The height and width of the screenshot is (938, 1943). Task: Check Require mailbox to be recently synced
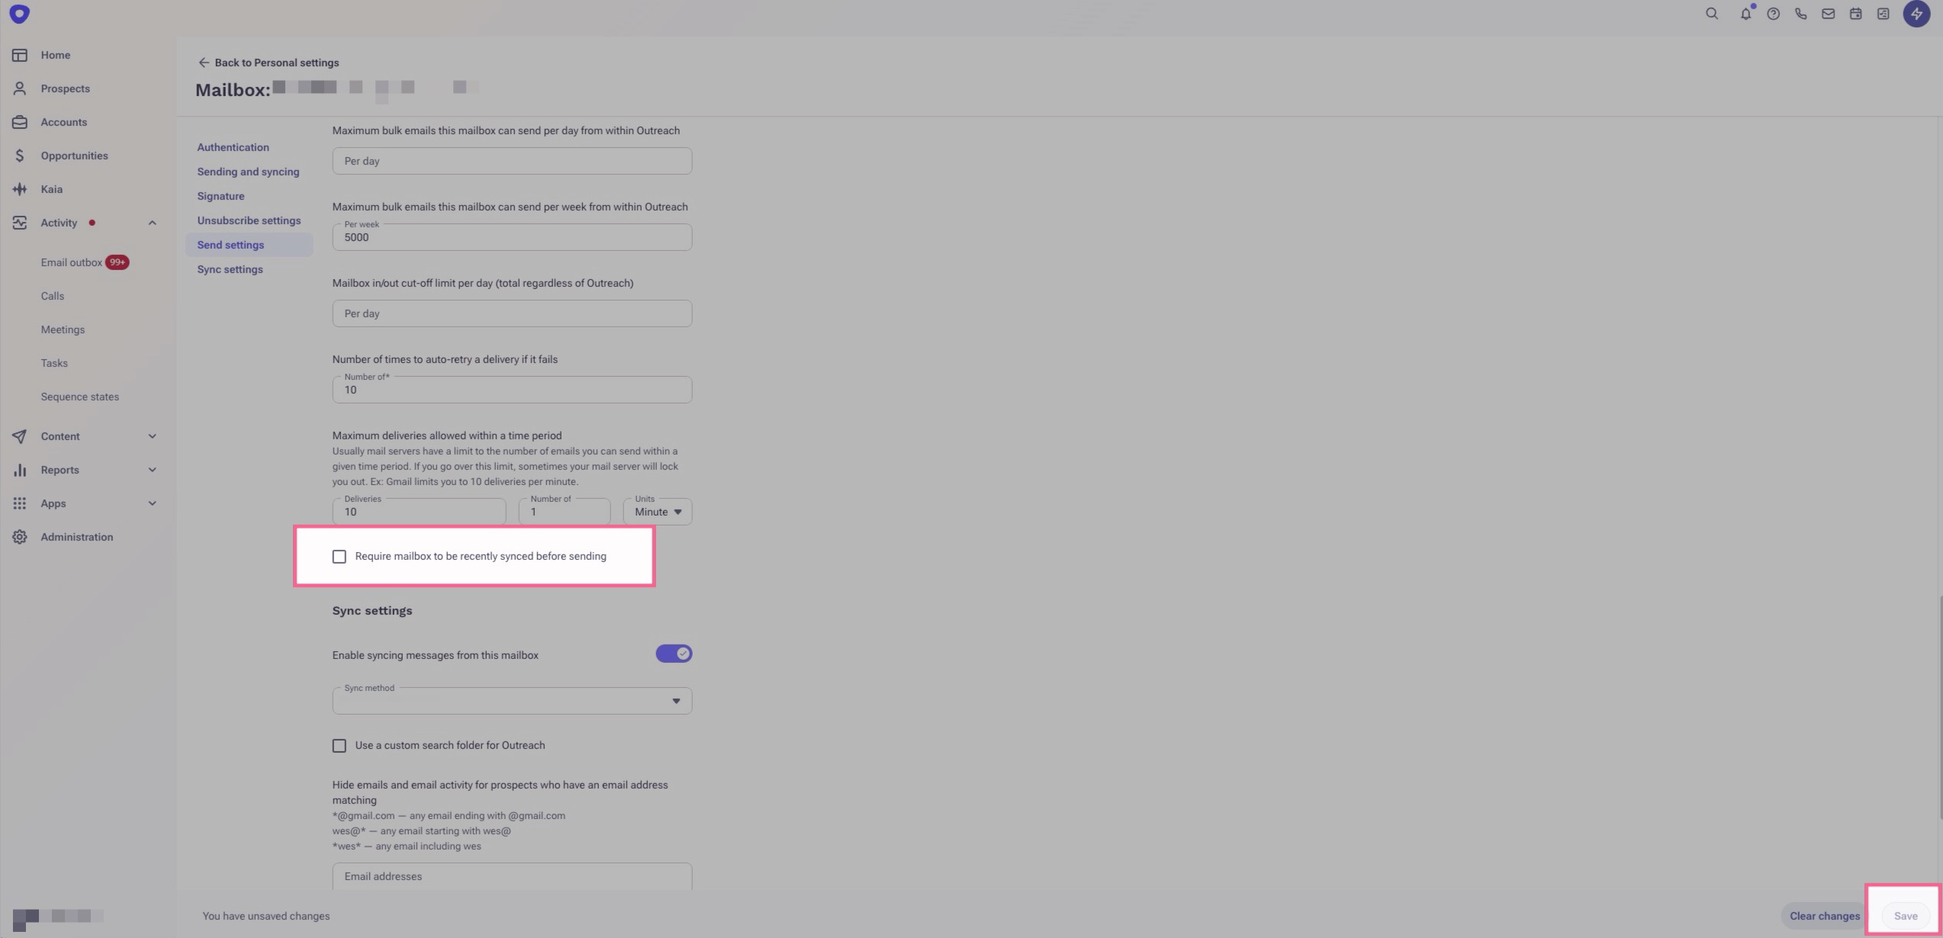click(x=339, y=557)
